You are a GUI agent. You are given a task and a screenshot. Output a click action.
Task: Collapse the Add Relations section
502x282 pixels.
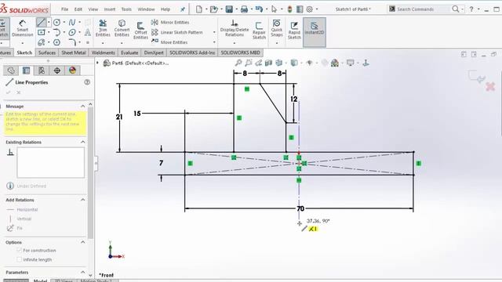click(x=83, y=200)
